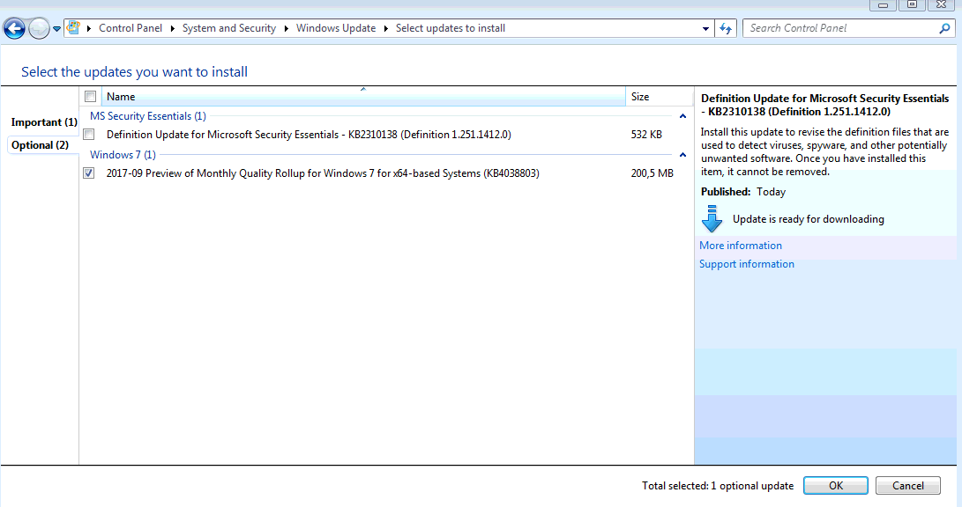This screenshot has height=507, width=962.
Task: Minimize the Windows Update window
Action: (x=883, y=5)
